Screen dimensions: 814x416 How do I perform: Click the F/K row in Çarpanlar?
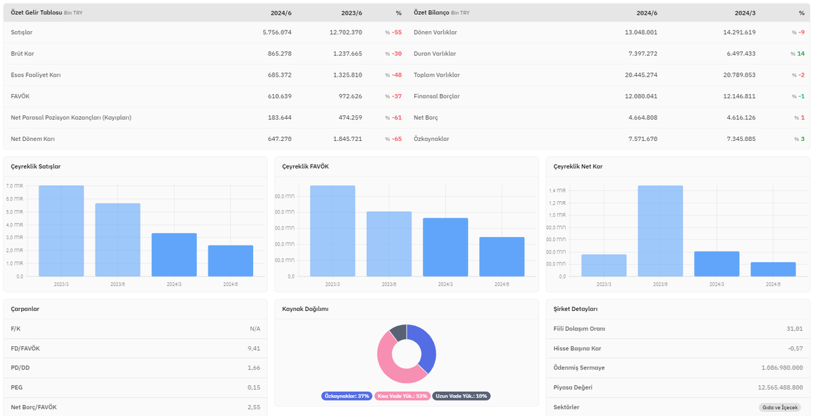[136, 329]
